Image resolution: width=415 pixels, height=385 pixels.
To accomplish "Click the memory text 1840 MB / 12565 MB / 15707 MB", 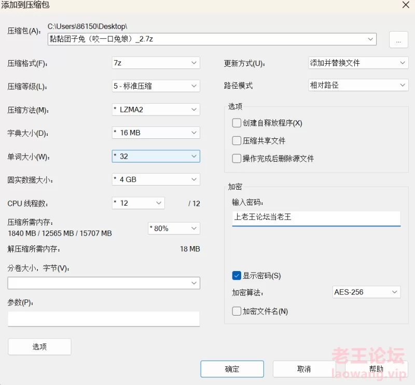I will 60,233.
